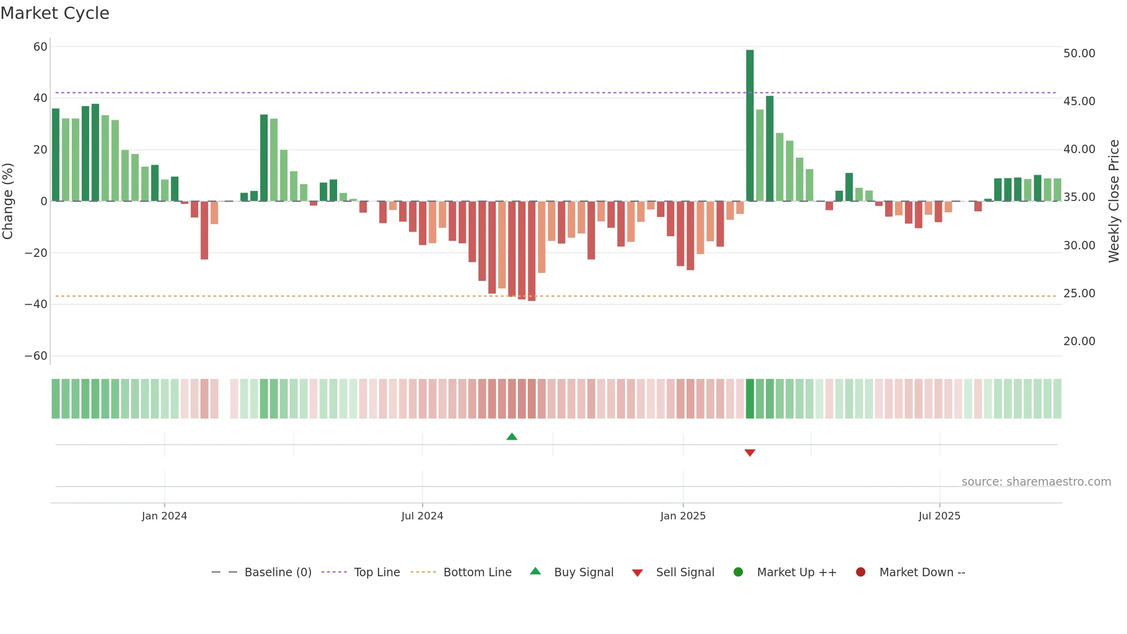Click the Weekly Close Price axis title
This screenshot has height=634, width=1127.
click(1114, 201)
